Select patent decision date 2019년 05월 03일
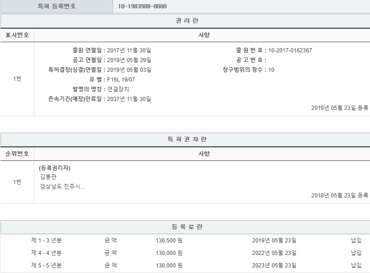 pyautogui.click(x=129, y=70)
